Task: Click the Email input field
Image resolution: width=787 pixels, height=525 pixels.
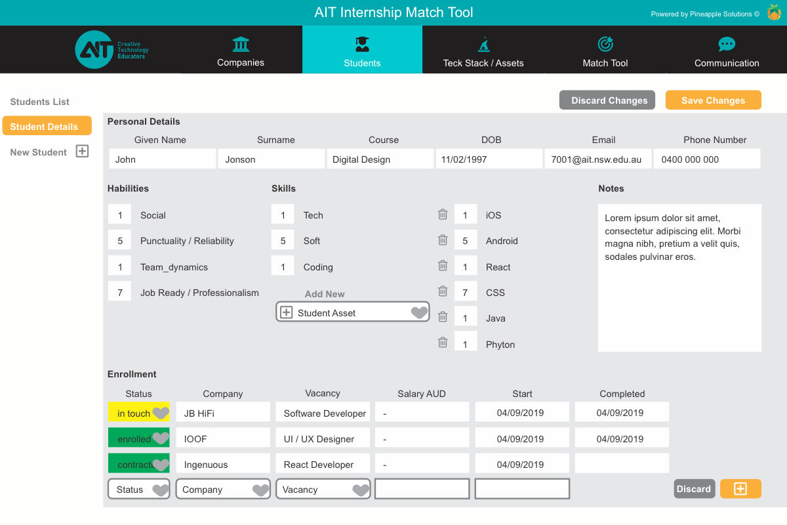Action: 597,159
